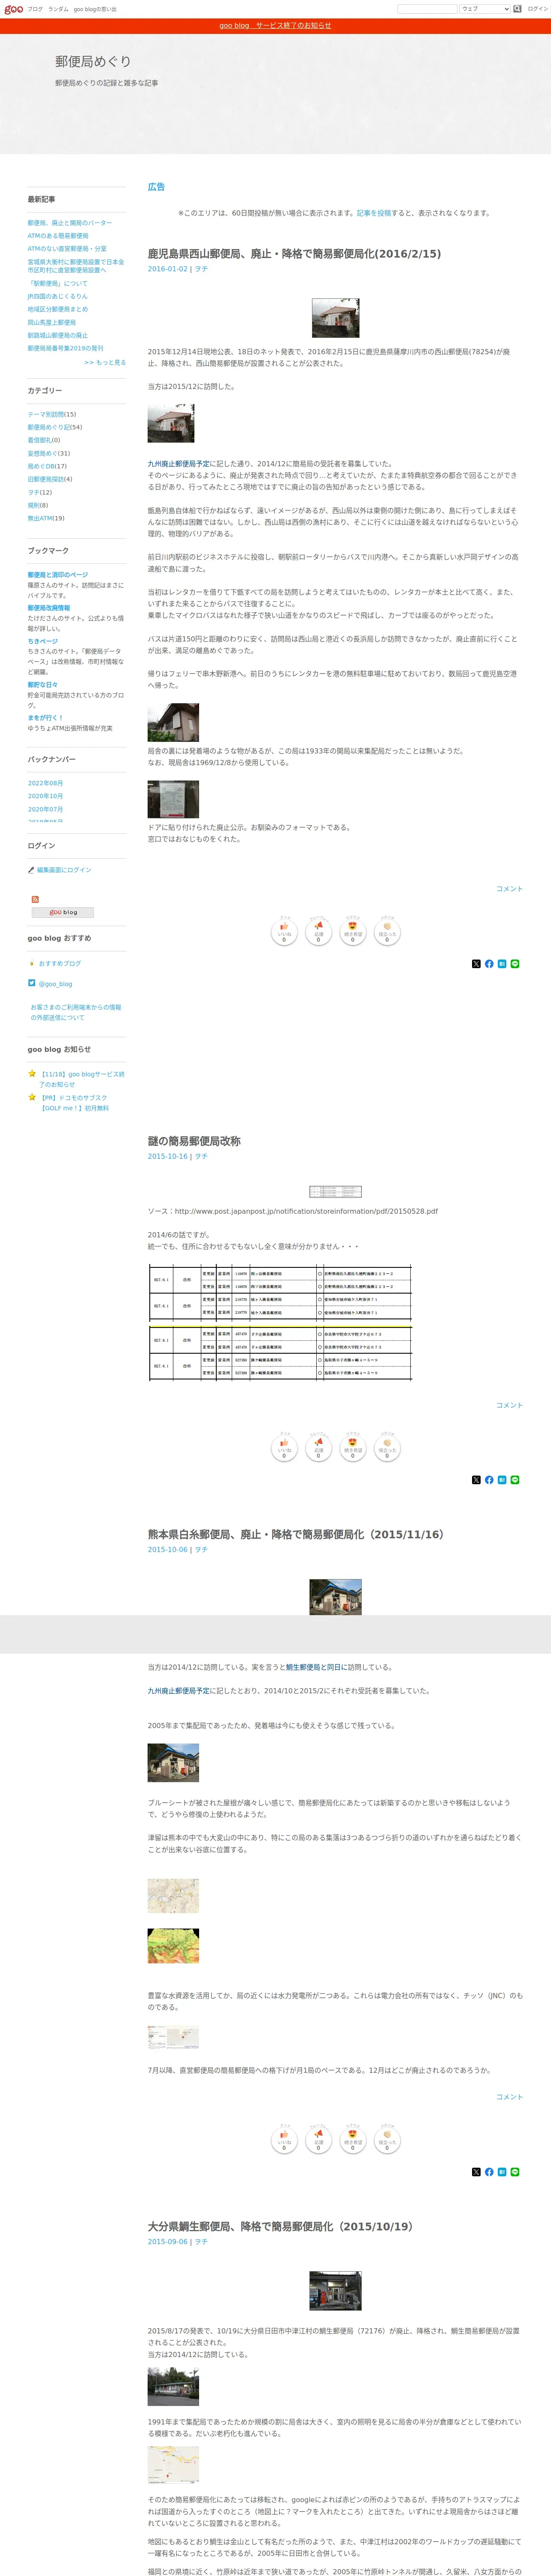Image resolution: width=551 pixels, height=2576 pixels.
Task: Open コメント link under the 白糸郵便局 post
Action: coord(509,2097)
